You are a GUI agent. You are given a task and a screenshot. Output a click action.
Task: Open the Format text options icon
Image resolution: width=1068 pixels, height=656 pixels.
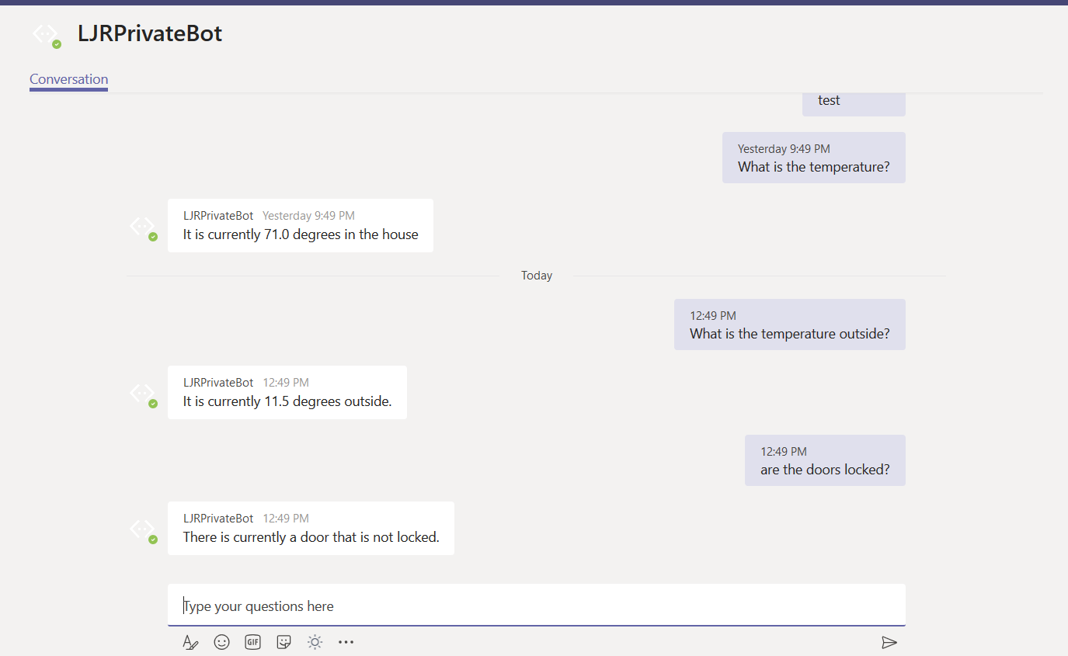point(190,643)
